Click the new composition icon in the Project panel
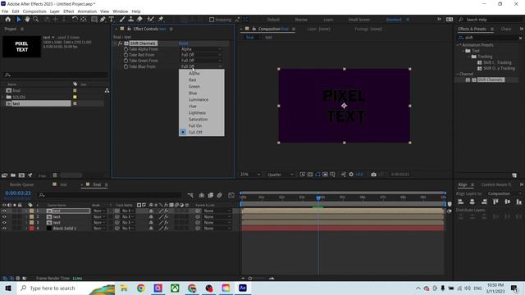 (x=21, y=175)
